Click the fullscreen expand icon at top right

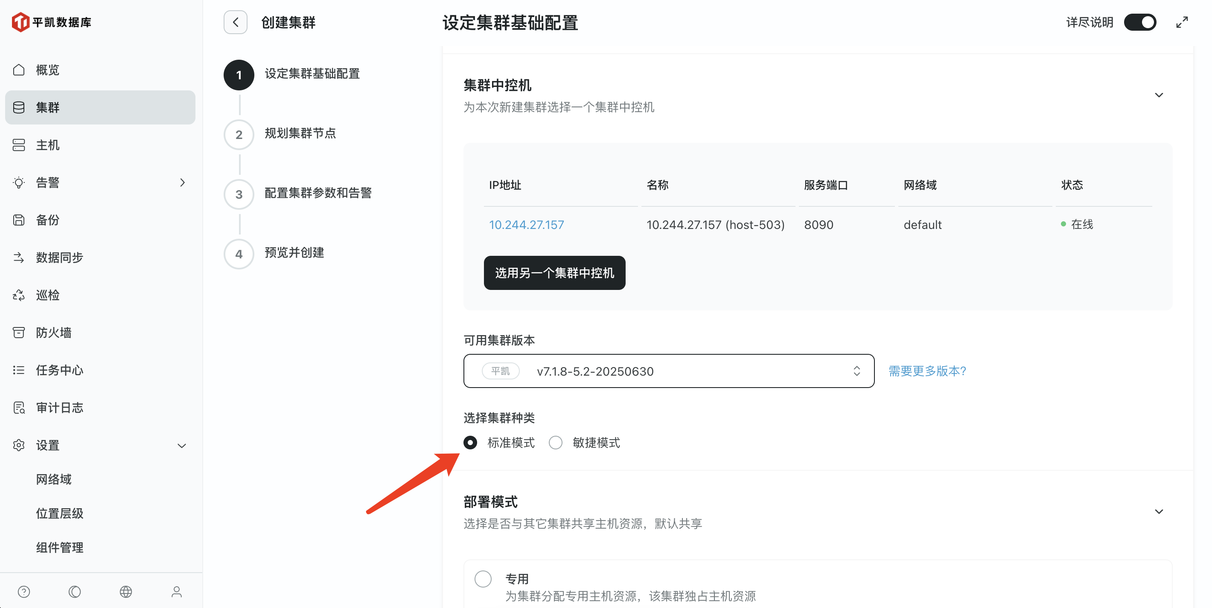point(1181,22)
